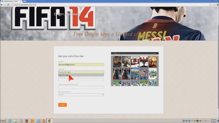
Task: Click the Origin giveaways site title
Action: pos(67,14)
